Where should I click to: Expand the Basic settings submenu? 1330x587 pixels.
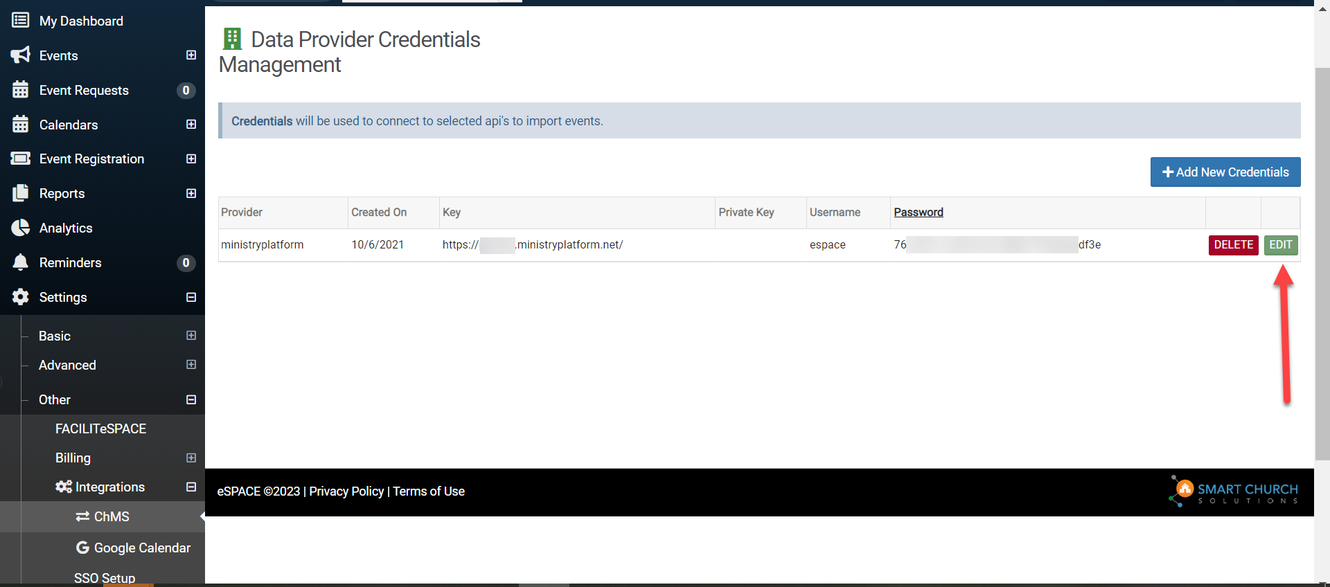(191, 336)
